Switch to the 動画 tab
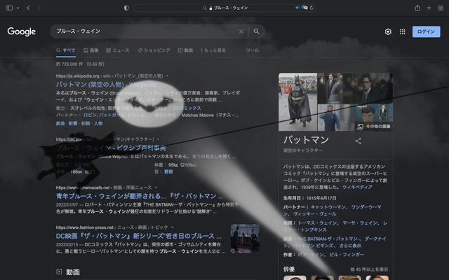 (x=185, y=50)
